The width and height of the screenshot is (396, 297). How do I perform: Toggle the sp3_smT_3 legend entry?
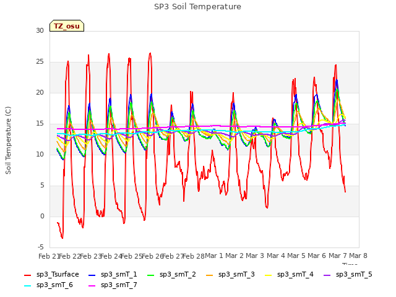click(230, 275)
